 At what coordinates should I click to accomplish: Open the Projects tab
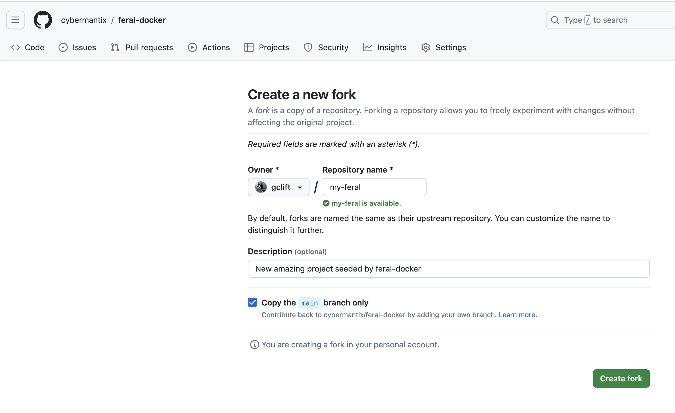267,47
